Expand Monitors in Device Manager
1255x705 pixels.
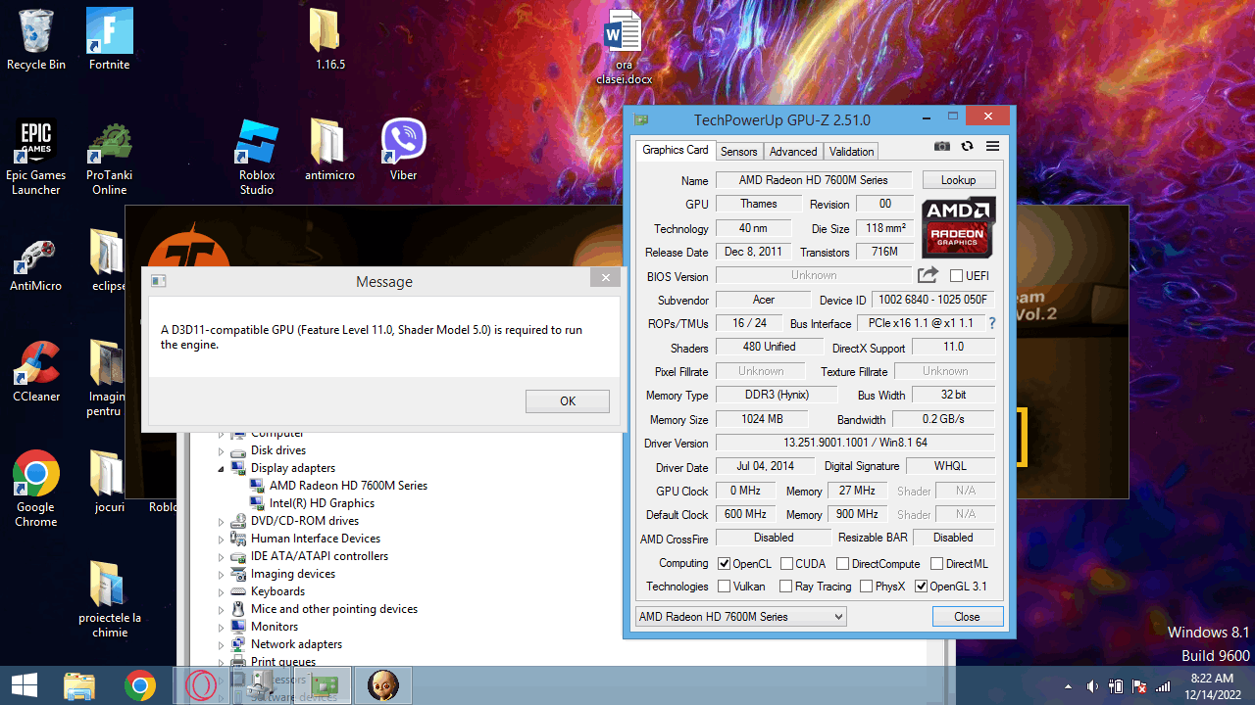[222, 628]
